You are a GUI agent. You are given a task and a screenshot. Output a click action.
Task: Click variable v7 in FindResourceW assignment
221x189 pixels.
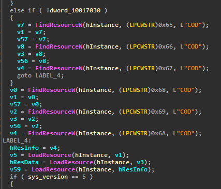click(21, 25)
